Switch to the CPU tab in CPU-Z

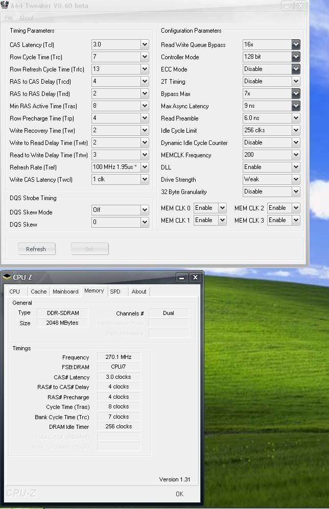(15, 292)
